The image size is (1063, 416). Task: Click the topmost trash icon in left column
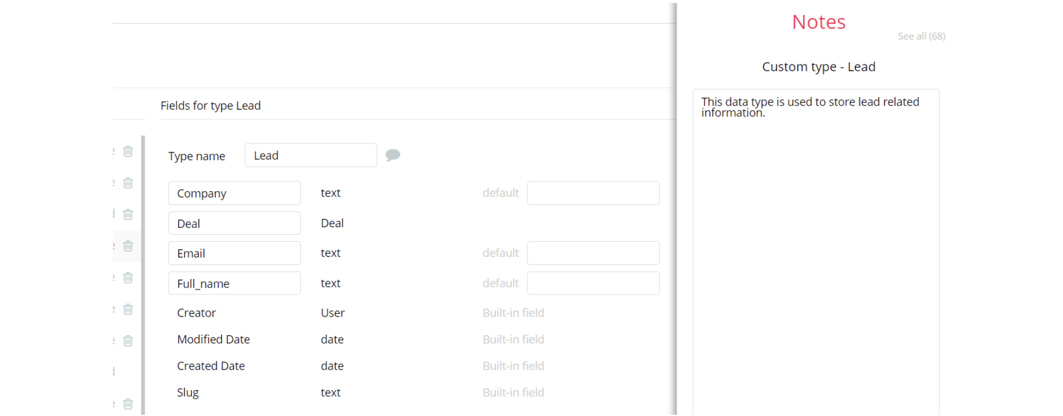[128, 152]
